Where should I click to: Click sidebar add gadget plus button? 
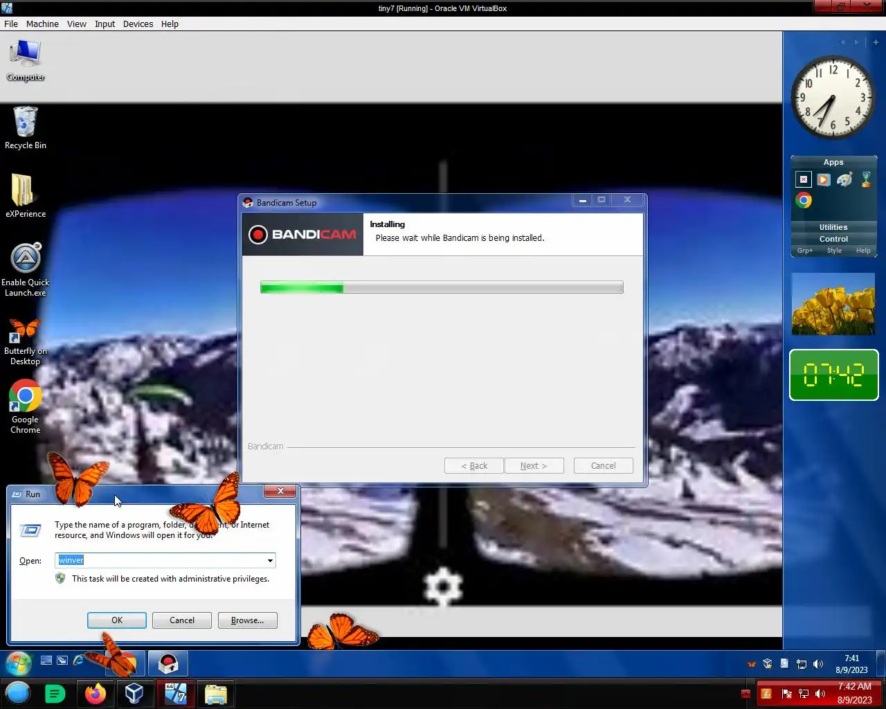coord(876,42)
